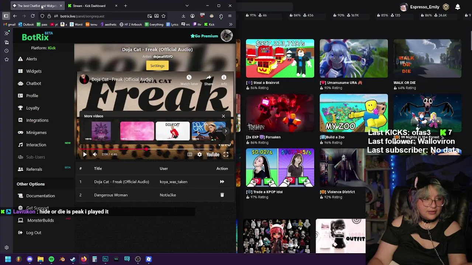Click the Alerts bell icon in BotRix sidebar
472x265 pixels.
coord(20,59)
